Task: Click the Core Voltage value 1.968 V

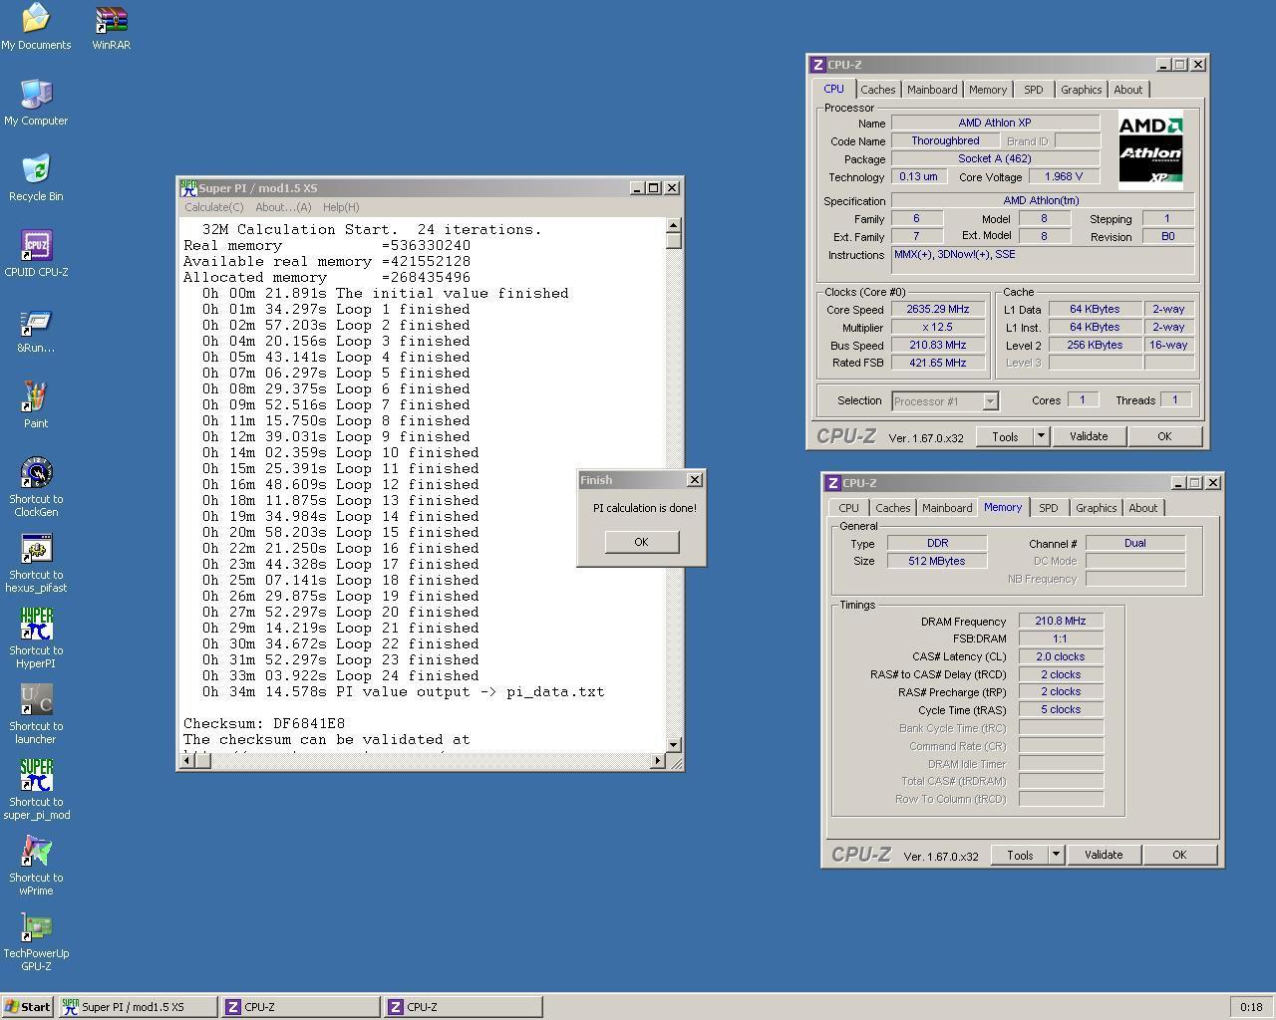Action: 1064,176
